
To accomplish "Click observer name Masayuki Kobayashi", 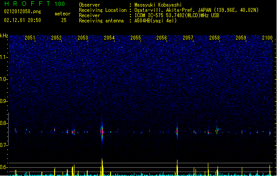I will pyautogui.click(x=158, y=5).
